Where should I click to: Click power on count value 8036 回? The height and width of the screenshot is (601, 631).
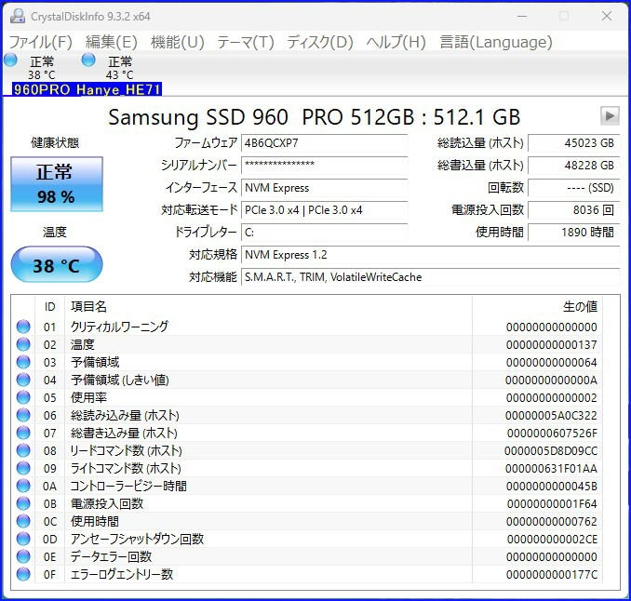point(573,210)
